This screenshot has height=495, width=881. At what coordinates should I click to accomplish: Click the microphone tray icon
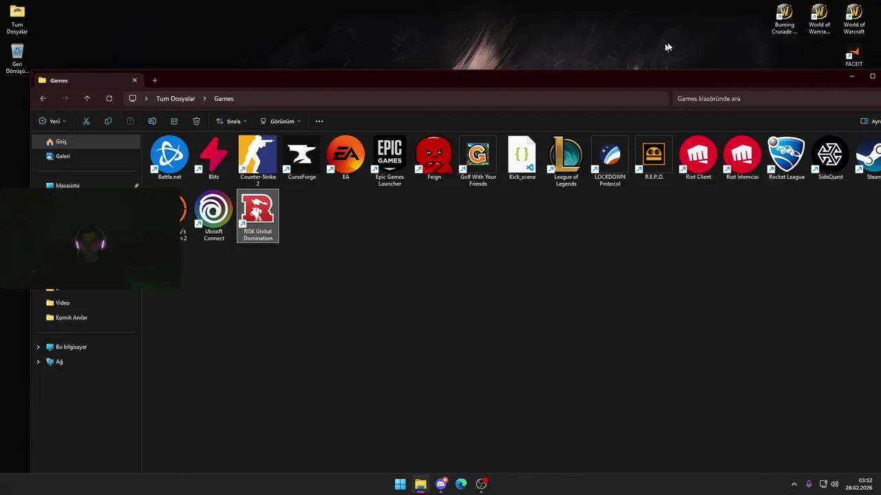pyautogui.click(x=809, y=484)
